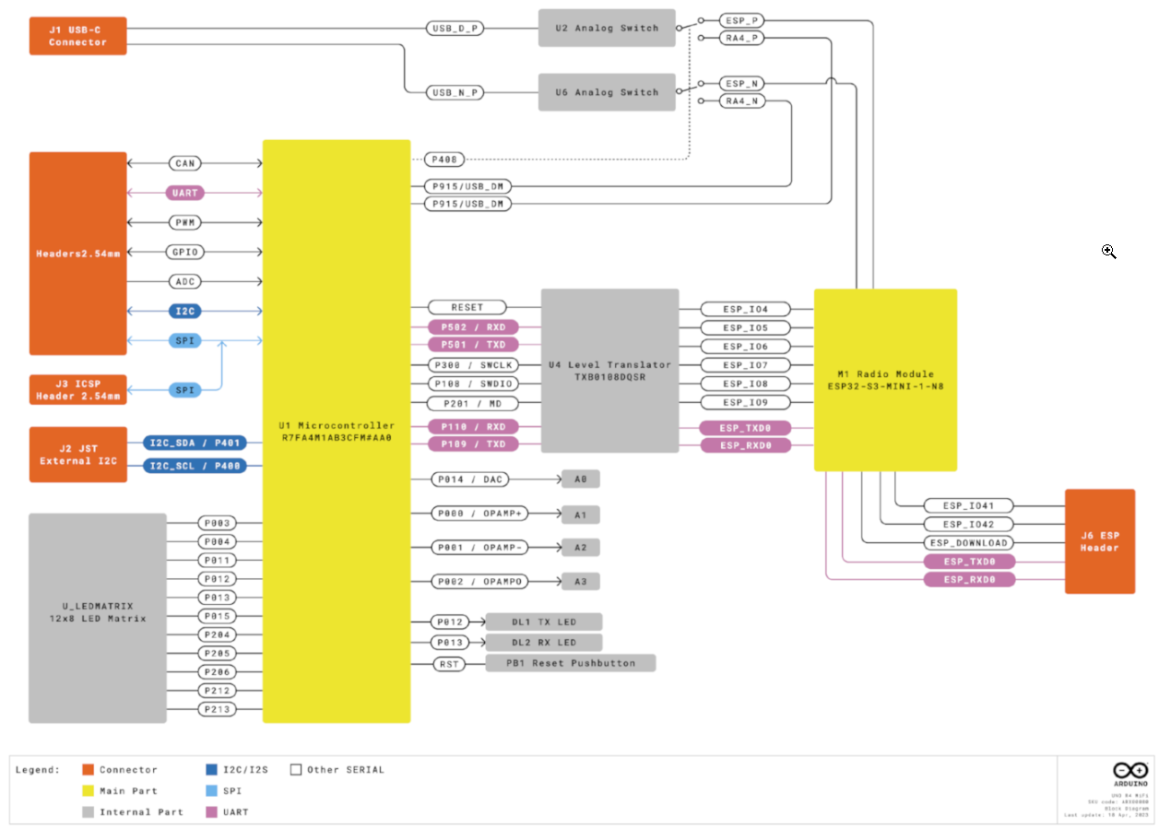The height and width of the screenshot is (829, 1159).
Task: Click the orange Connector legend swatch
Action: pyautogui.click(x=89, y=770)
